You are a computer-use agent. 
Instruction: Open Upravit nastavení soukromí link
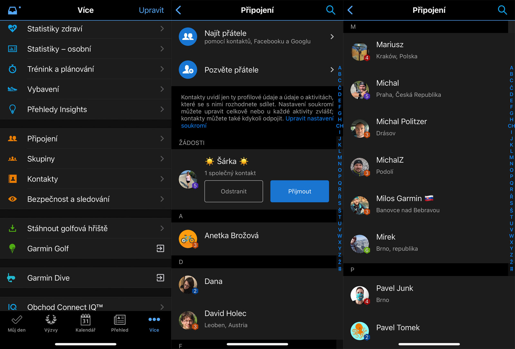click(x=309, y=119)
